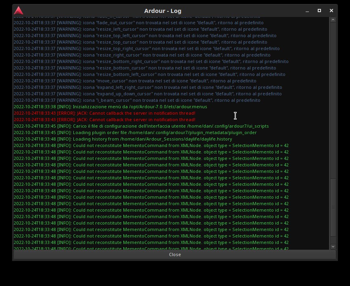Click the scrollbar down arrow

click(333, 246)
